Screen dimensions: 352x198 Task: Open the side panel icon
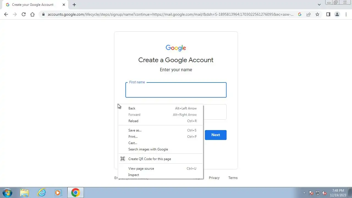pyautogui.click(x=328, y=14)
